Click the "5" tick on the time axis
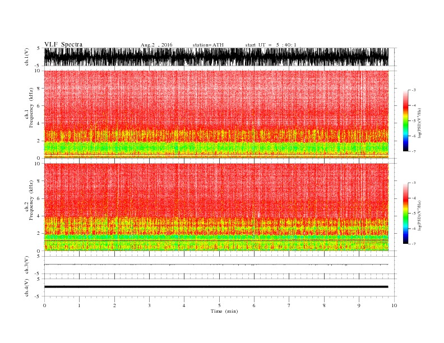 tap(219, 305)
